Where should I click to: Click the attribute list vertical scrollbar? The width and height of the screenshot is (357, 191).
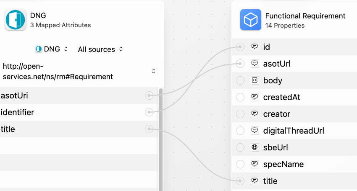pyautogui.click(x=160, y=134)
